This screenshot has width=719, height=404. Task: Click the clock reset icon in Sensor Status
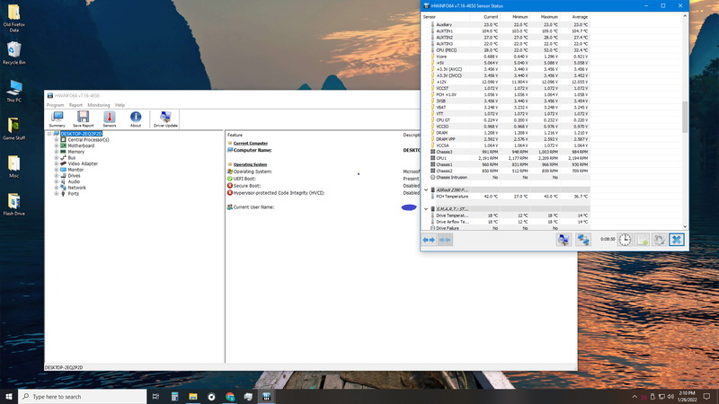tap(625, 240)
